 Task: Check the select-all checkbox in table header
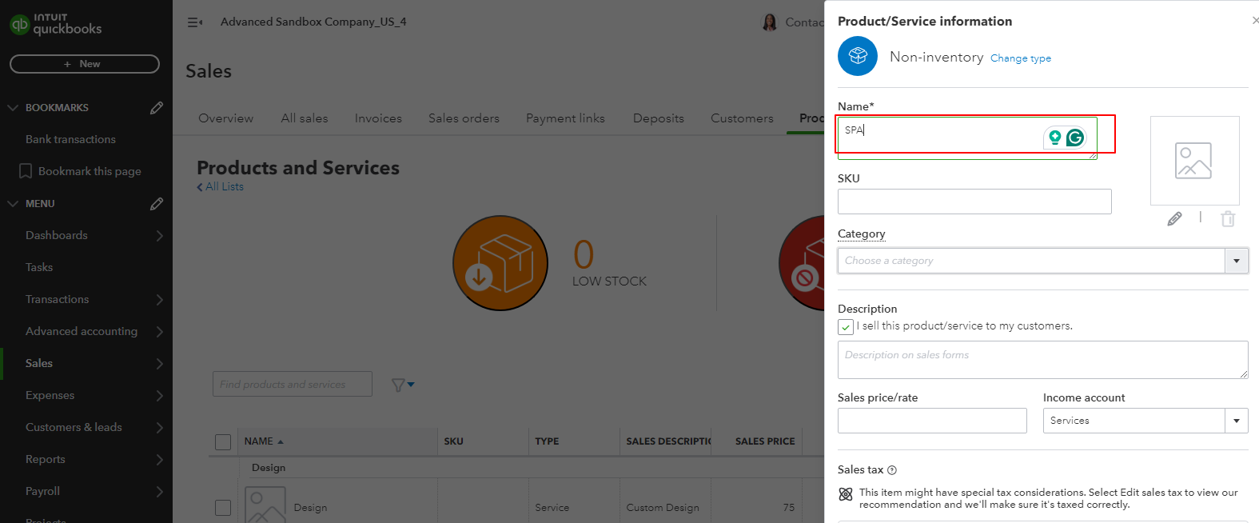(x=223, y=441)
